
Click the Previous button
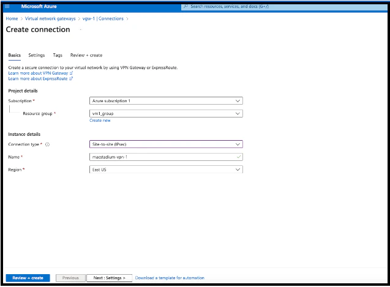(70, 278)
